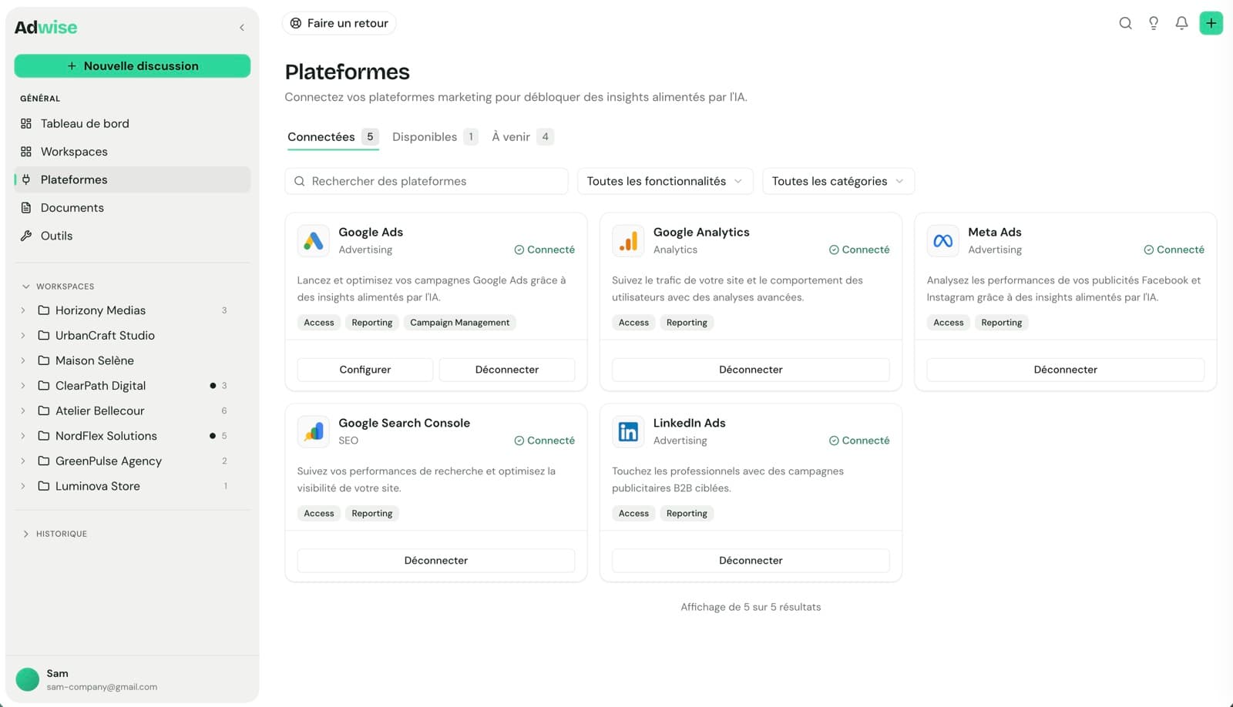
Task: Expand the ClearPath Digital workspace chevron
Action: (23, 386)
